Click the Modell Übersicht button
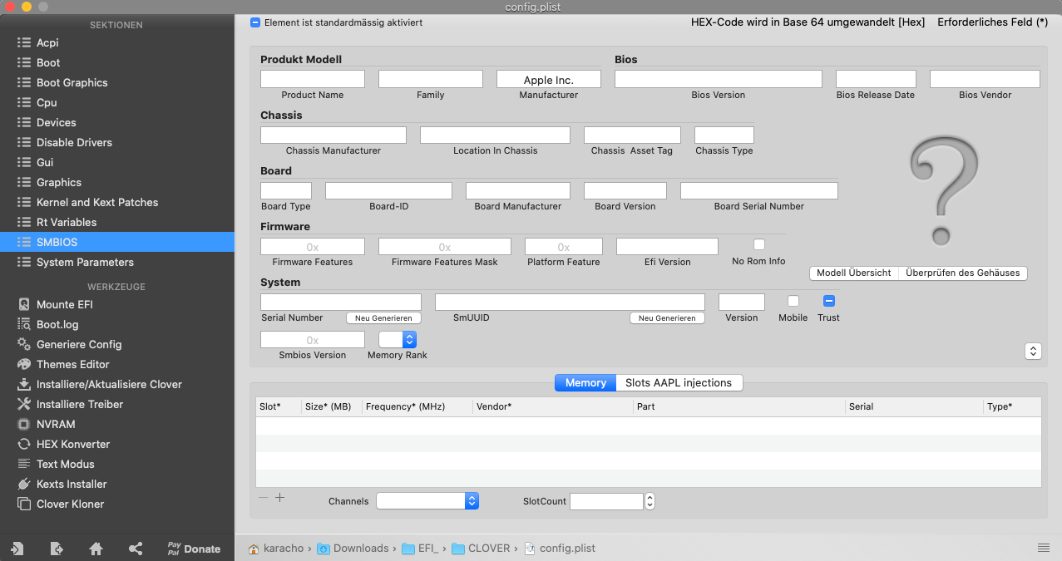 pyautogui.click(x=854, y=273)
